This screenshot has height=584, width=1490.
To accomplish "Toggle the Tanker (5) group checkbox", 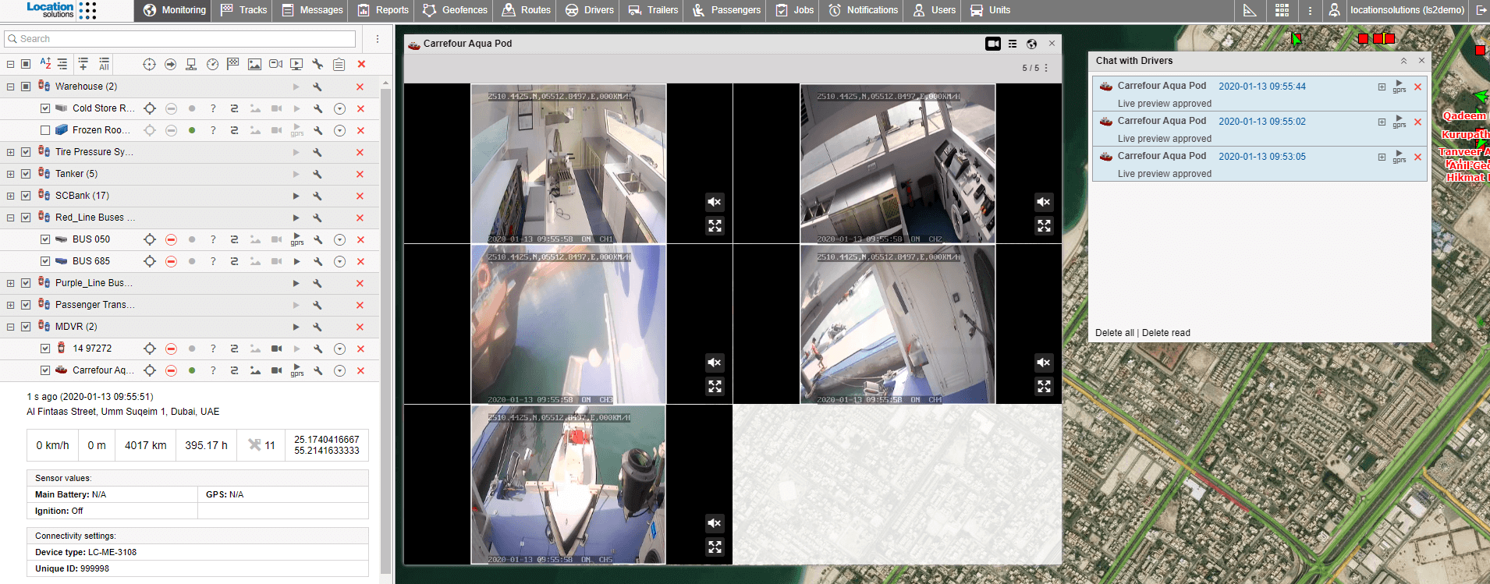I will tap(26, 174).
